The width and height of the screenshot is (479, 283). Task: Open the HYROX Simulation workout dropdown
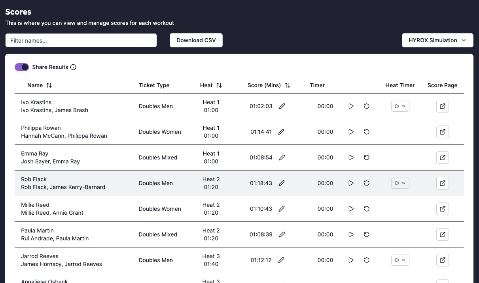tap(437, 40)
